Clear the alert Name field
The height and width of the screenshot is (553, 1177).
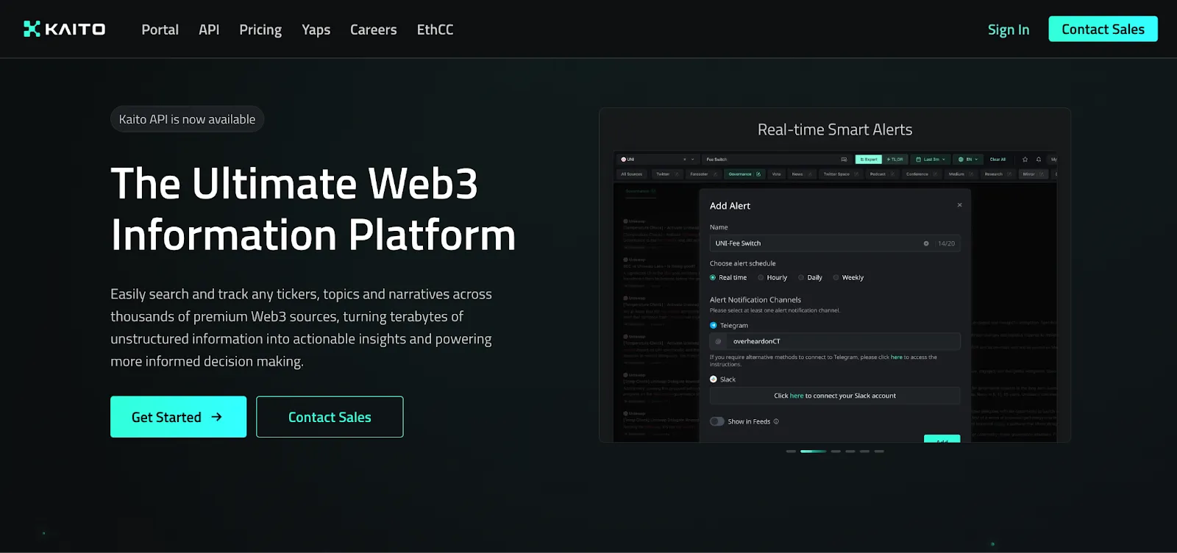[926, 243]
